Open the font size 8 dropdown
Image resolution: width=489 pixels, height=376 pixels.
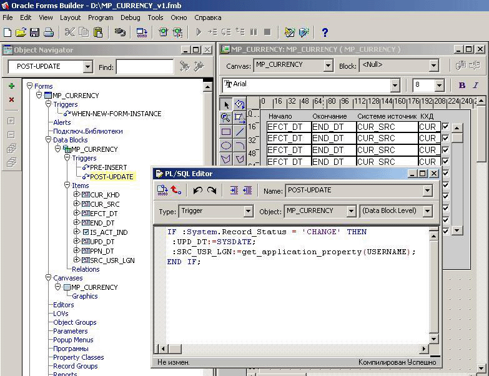[x=439, y=85]
